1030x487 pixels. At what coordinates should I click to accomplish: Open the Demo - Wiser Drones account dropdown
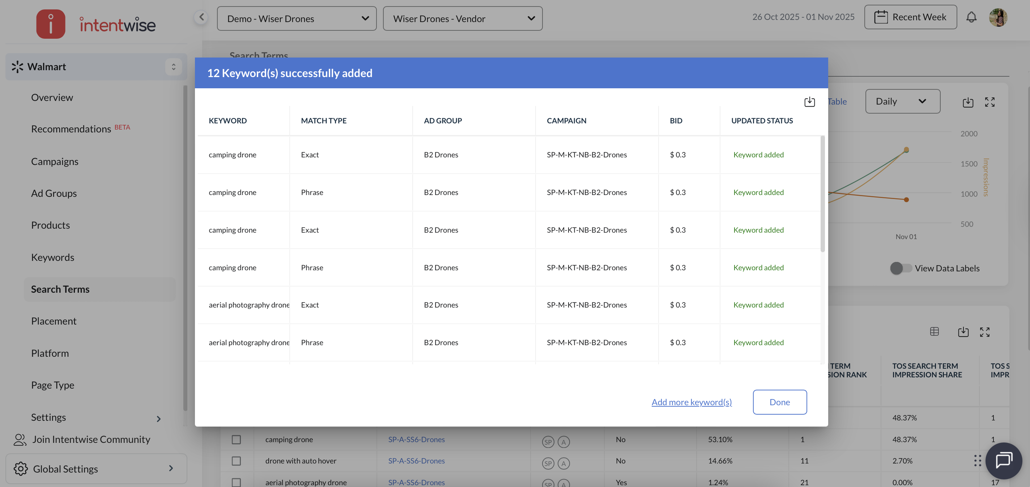point(296,18)
